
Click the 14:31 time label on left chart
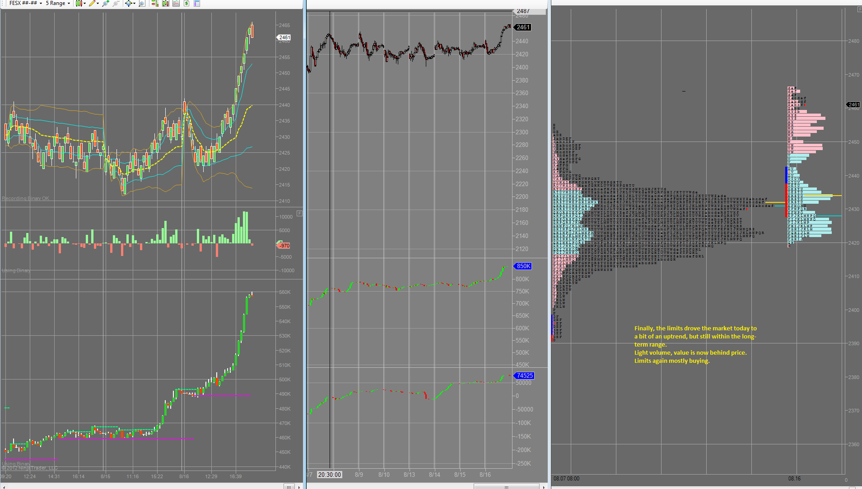pos(54,476)
